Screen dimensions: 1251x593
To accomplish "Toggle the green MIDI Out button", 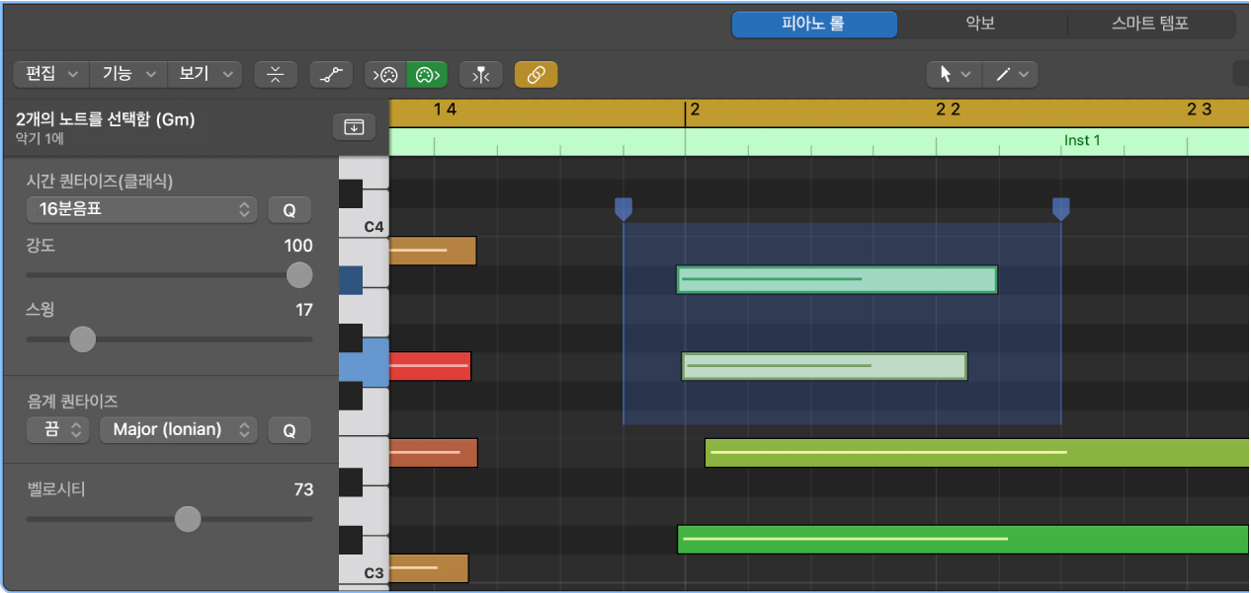I will [x=427, y=74].
